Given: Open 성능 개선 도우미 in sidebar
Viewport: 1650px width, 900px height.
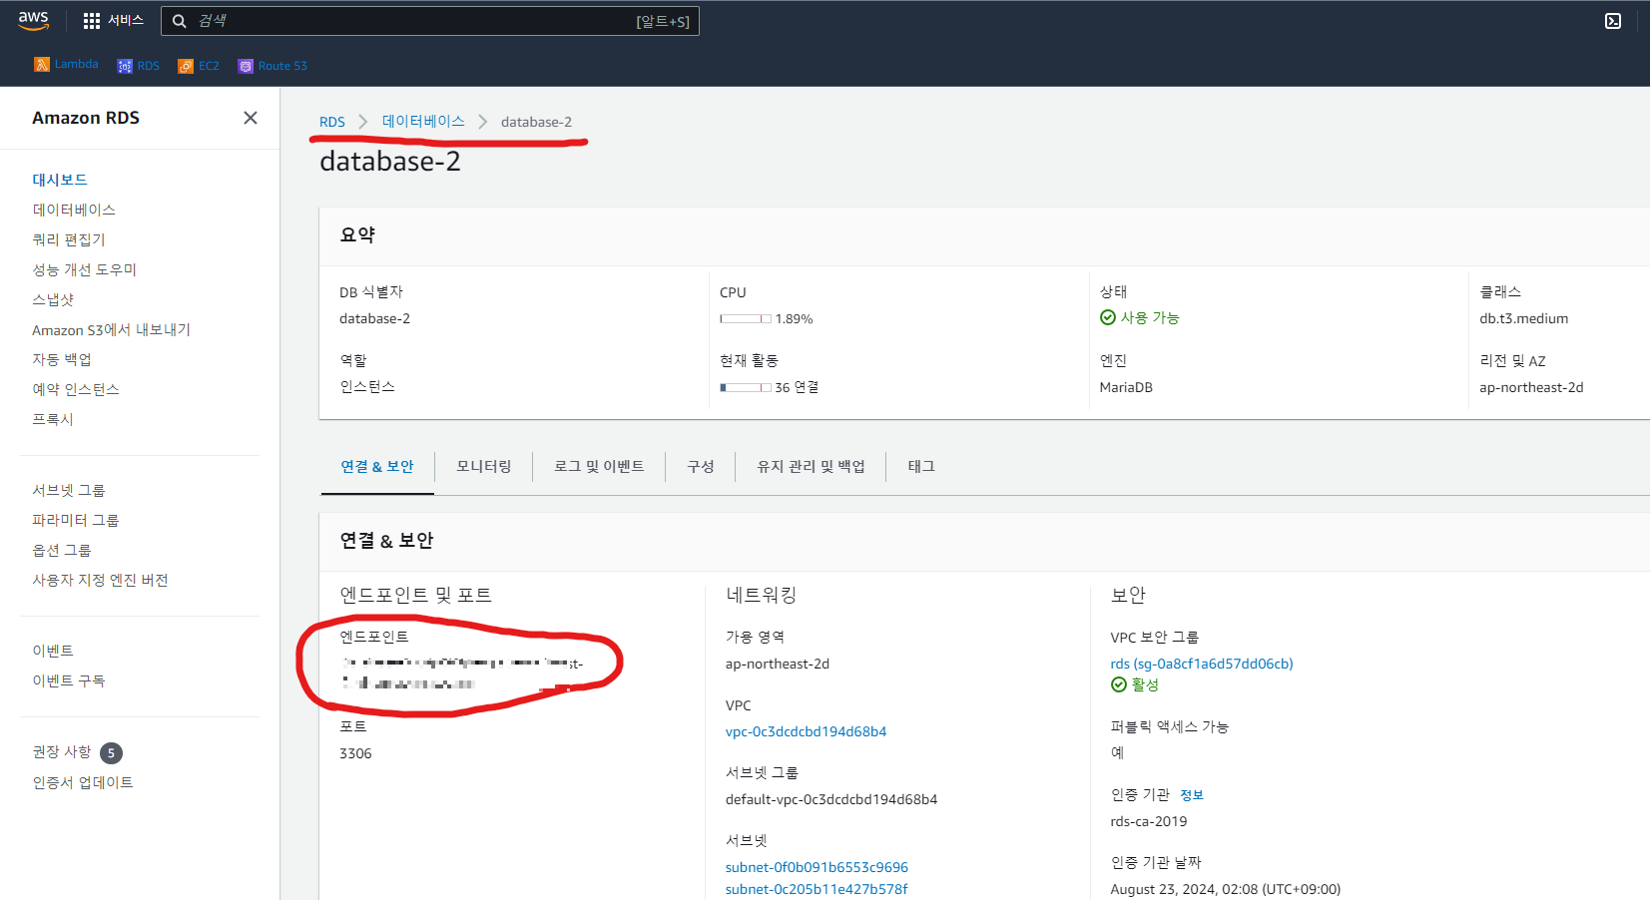Looking at the screenshot, I should pyautogui.click(x=85, y=269).
